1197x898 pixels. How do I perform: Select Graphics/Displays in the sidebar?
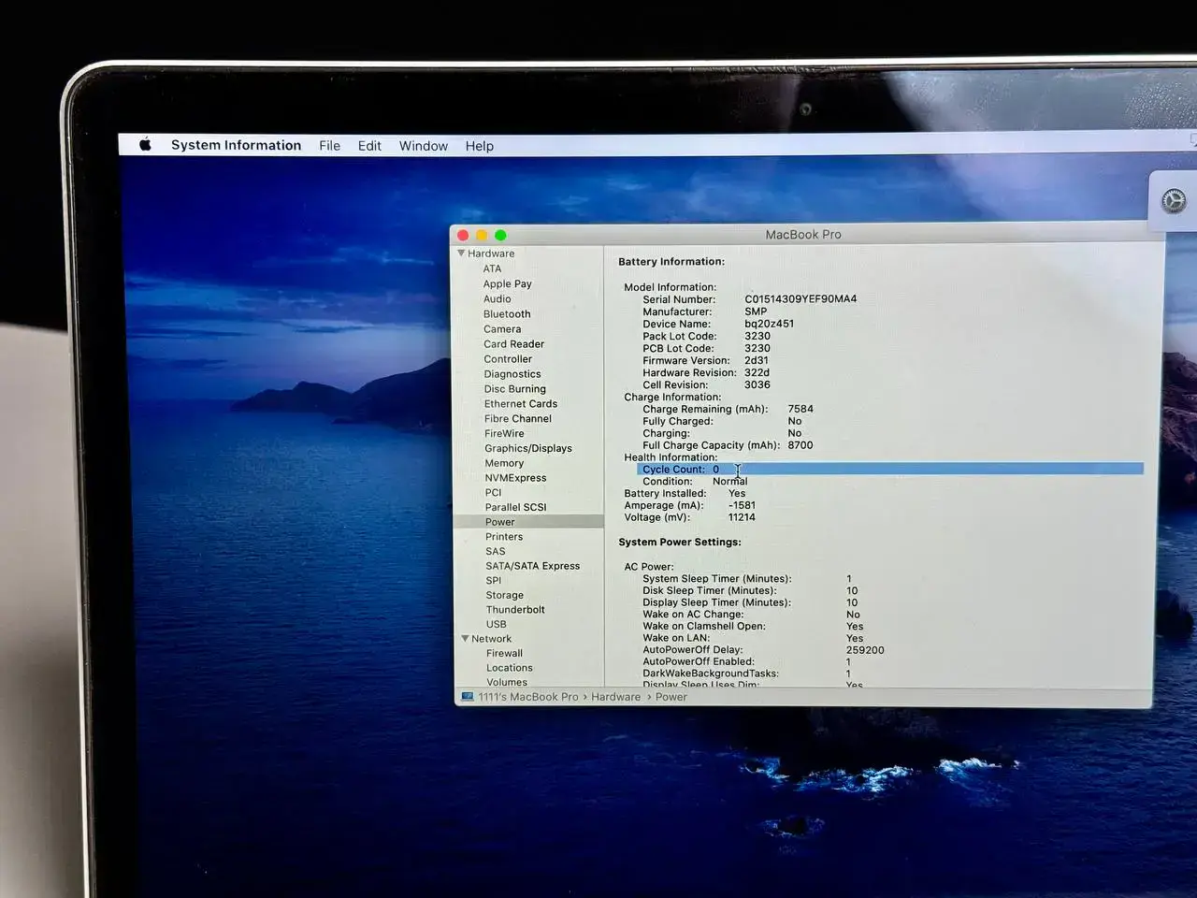[x=528, y=448]
